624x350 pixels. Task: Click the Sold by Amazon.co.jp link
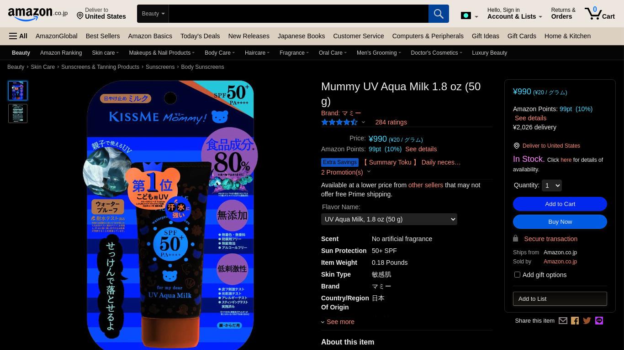[560, 262]
